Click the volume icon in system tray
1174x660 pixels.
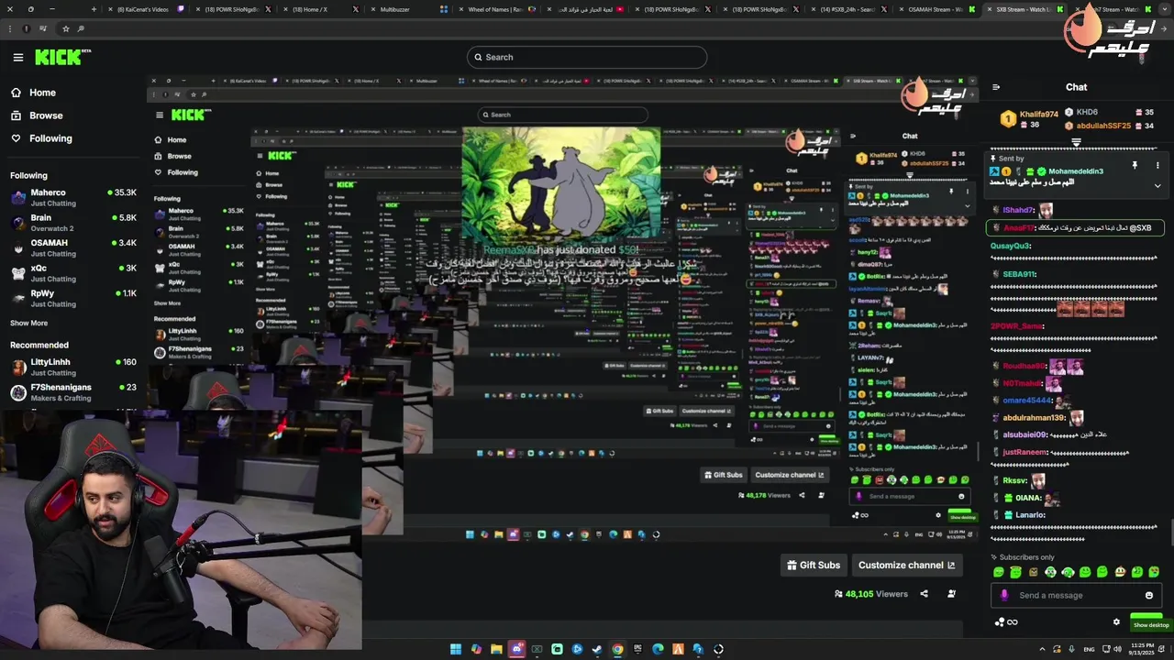point(1116,649)
